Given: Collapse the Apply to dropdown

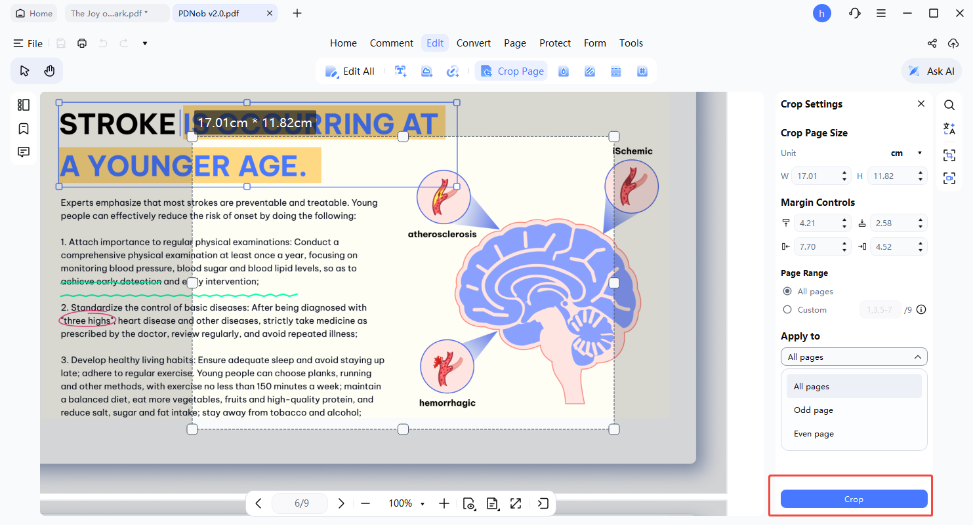Looking at the screenshot, I should point(854,357).
